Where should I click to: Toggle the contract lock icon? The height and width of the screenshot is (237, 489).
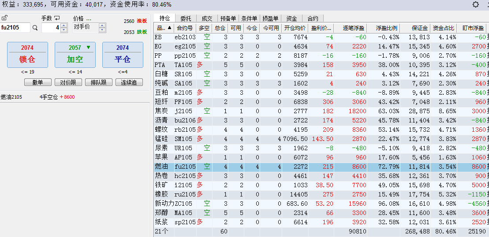(x=5, y=18)
